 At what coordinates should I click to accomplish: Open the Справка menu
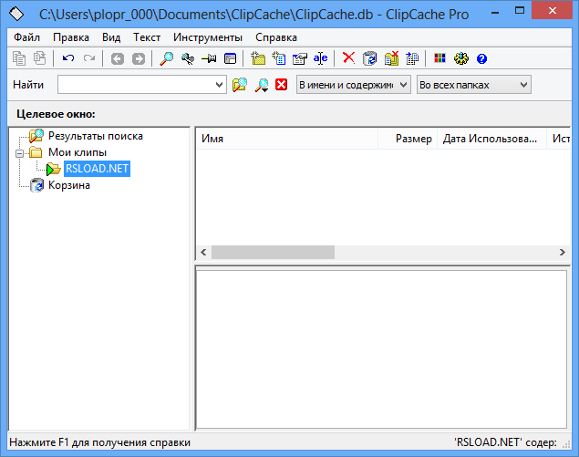click(276, 37)
